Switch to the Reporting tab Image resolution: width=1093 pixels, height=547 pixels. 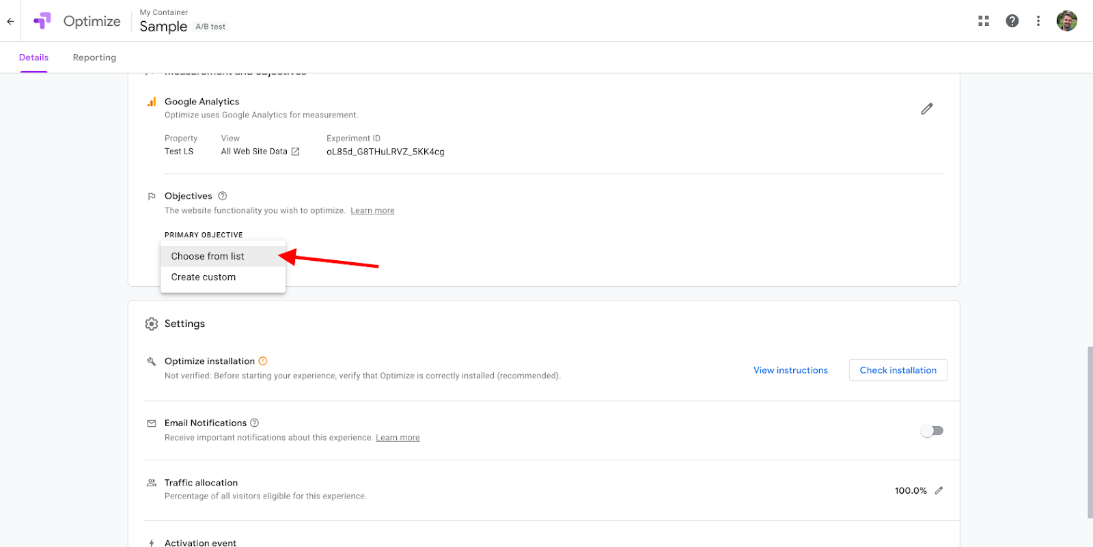pos(94,57)
